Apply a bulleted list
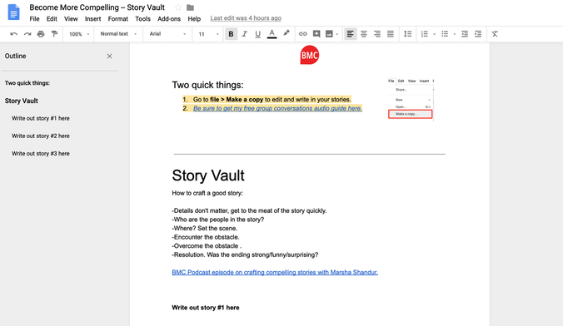 tap(445, 34)
